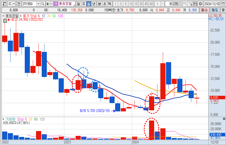Image resolution: width=226 pixels, height=145 pixels.
Task: Click the square marker before 종가 단순
Action: (x=20, y=16)
